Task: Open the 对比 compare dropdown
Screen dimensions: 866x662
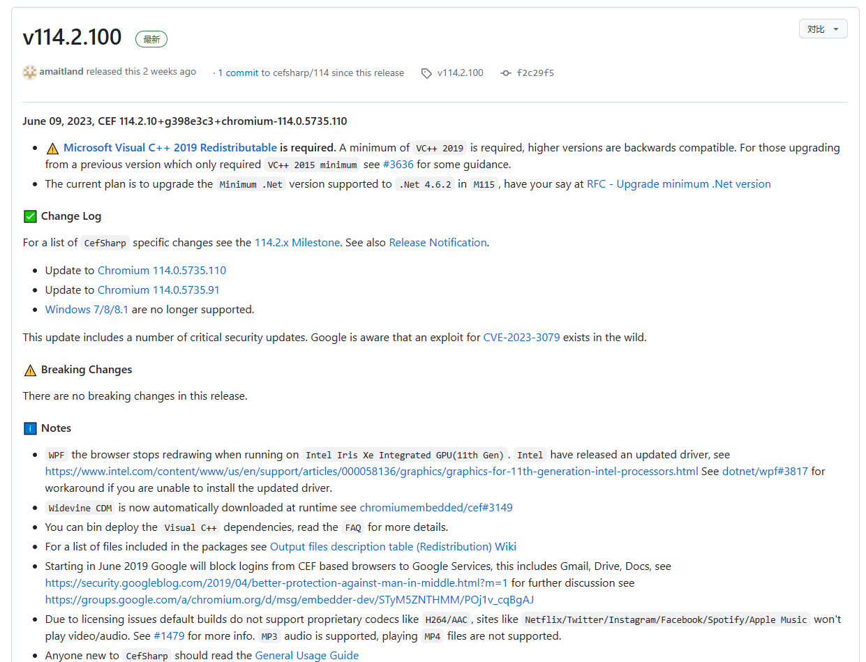Action: (823, 29)
